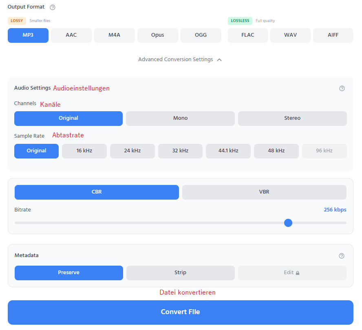Select the OGG format button
The width and height of the screenshot is (362, 330).
[201, 35]
